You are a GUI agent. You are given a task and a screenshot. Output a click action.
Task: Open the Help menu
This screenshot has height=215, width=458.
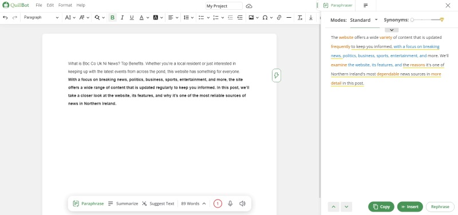(81, 5)
